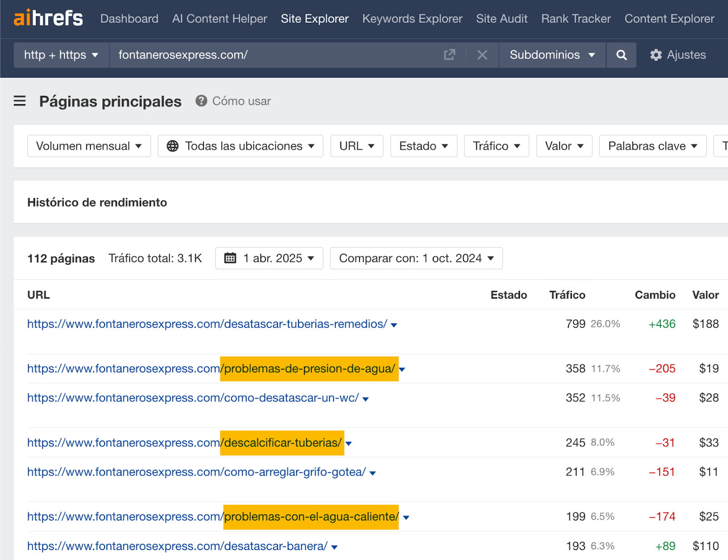Screen dimensions: 728x560
Task: Click change value –205
Action: pos(662,369)
